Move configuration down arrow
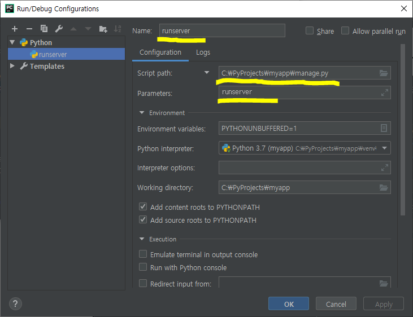Viewport: 413px width, 317px height. pyautogui.click(x=88, y=29)
